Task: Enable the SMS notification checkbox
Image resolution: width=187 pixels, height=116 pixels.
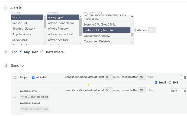Action: coord(170,83)
